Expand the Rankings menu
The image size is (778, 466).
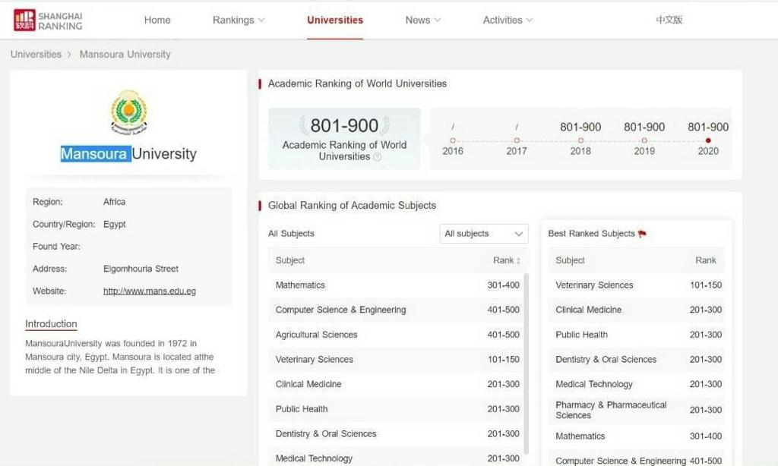pyautogui.click(x=239, y=20)
